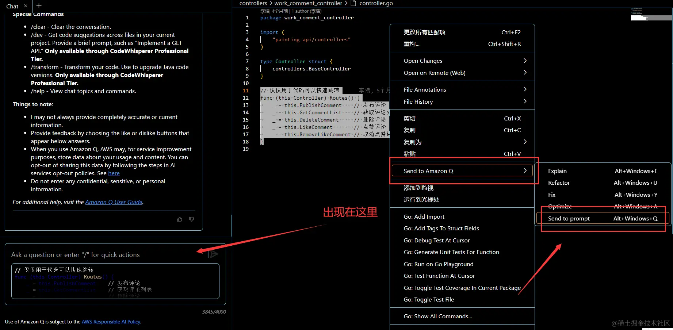Screen dimensions: 673x330
Task: Select 运行到光标处 menu item
Action: [x=462, y=199]
